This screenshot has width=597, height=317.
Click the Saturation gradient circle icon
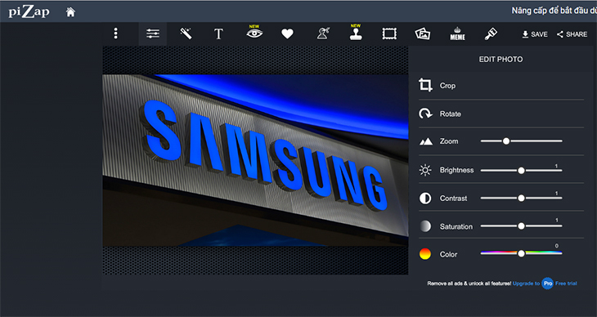pyautogui.click(x=425, y=226)
